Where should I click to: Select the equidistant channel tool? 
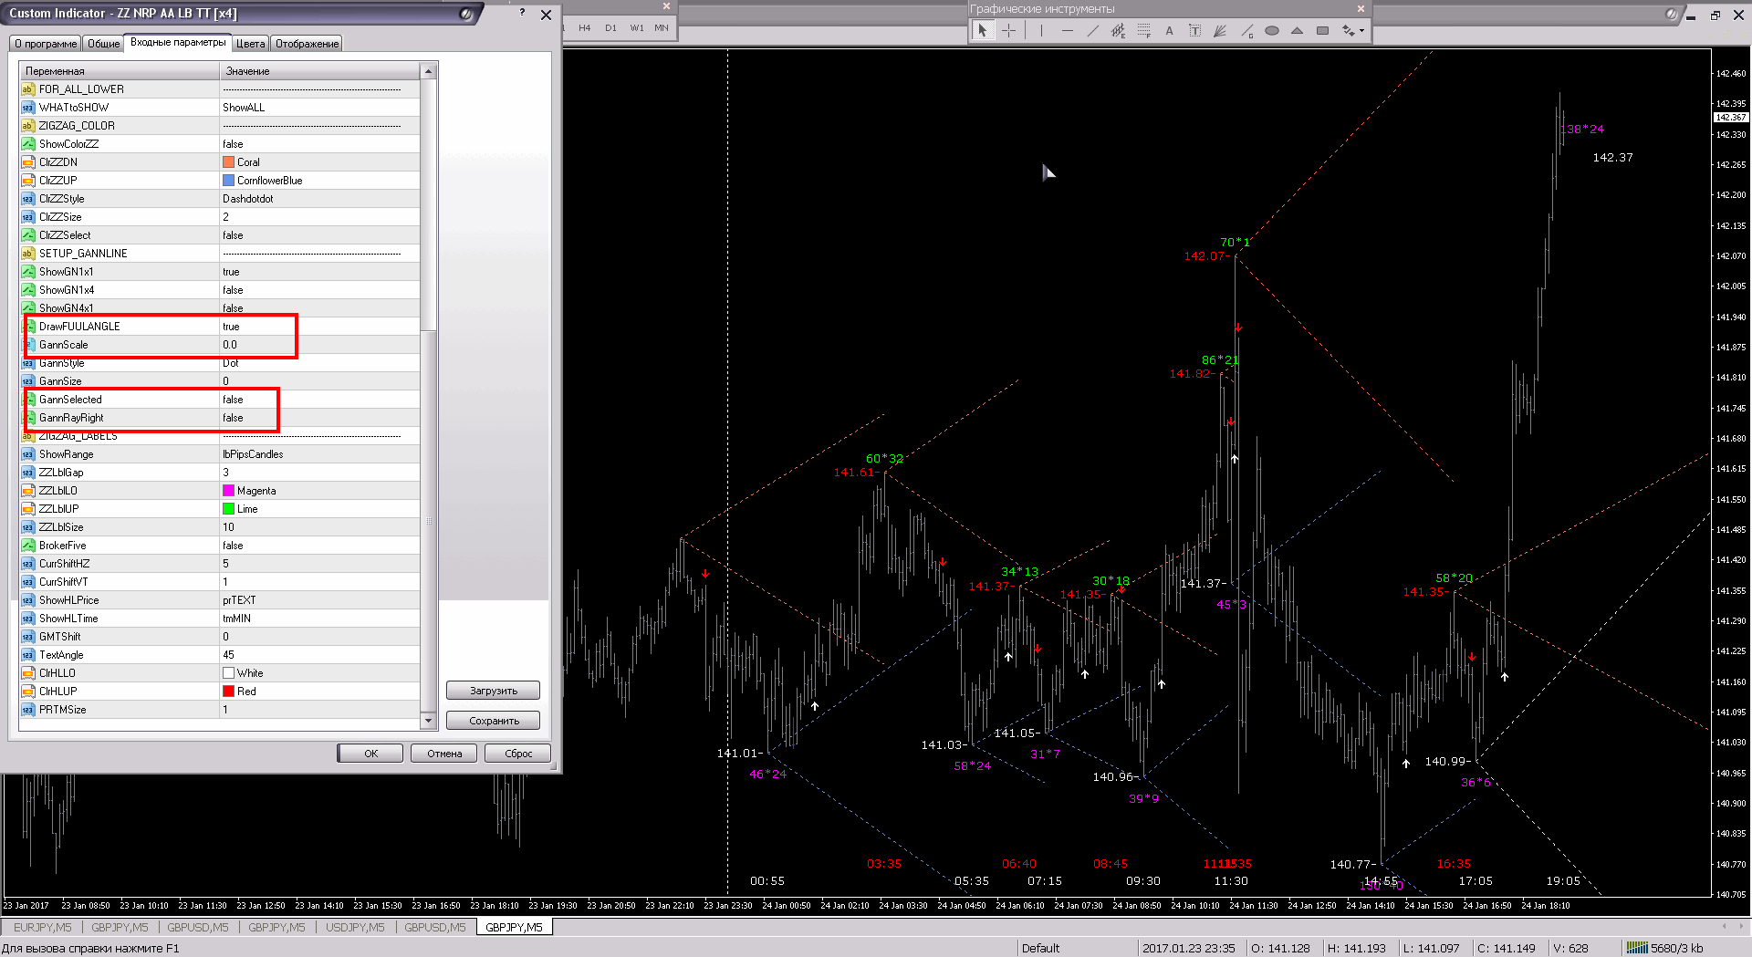tap(1118, 31)
